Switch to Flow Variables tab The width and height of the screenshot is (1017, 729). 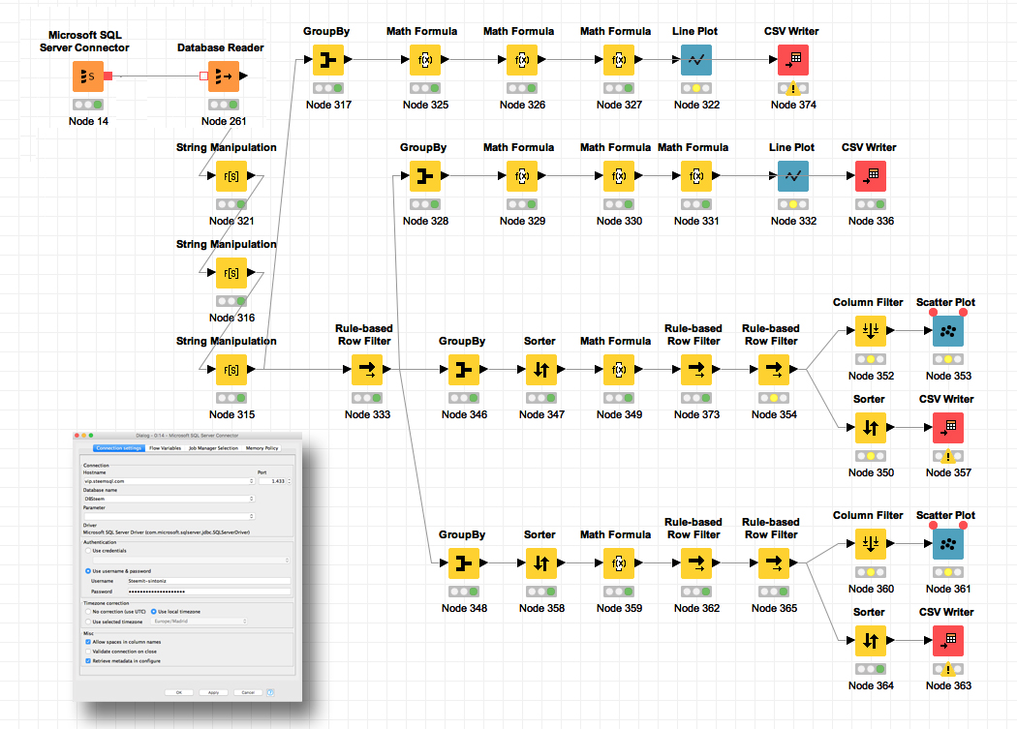tap(166, 448)
